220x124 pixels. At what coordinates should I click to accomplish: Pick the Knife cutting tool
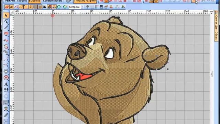(6, 28)
